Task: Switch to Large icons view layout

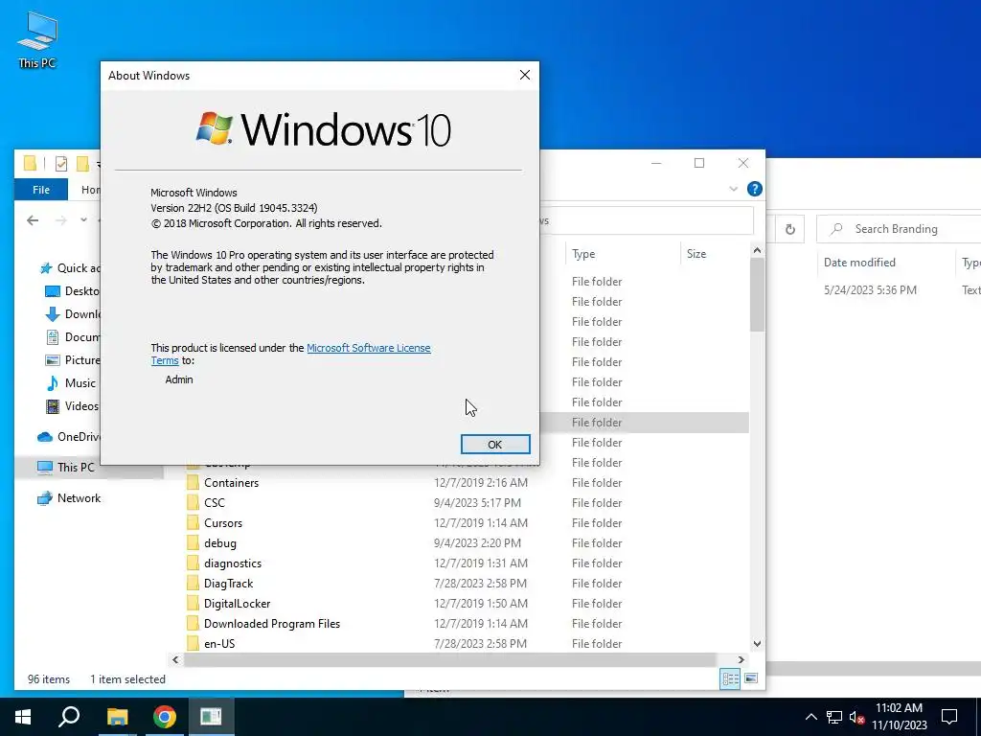Action: (751, 678)
